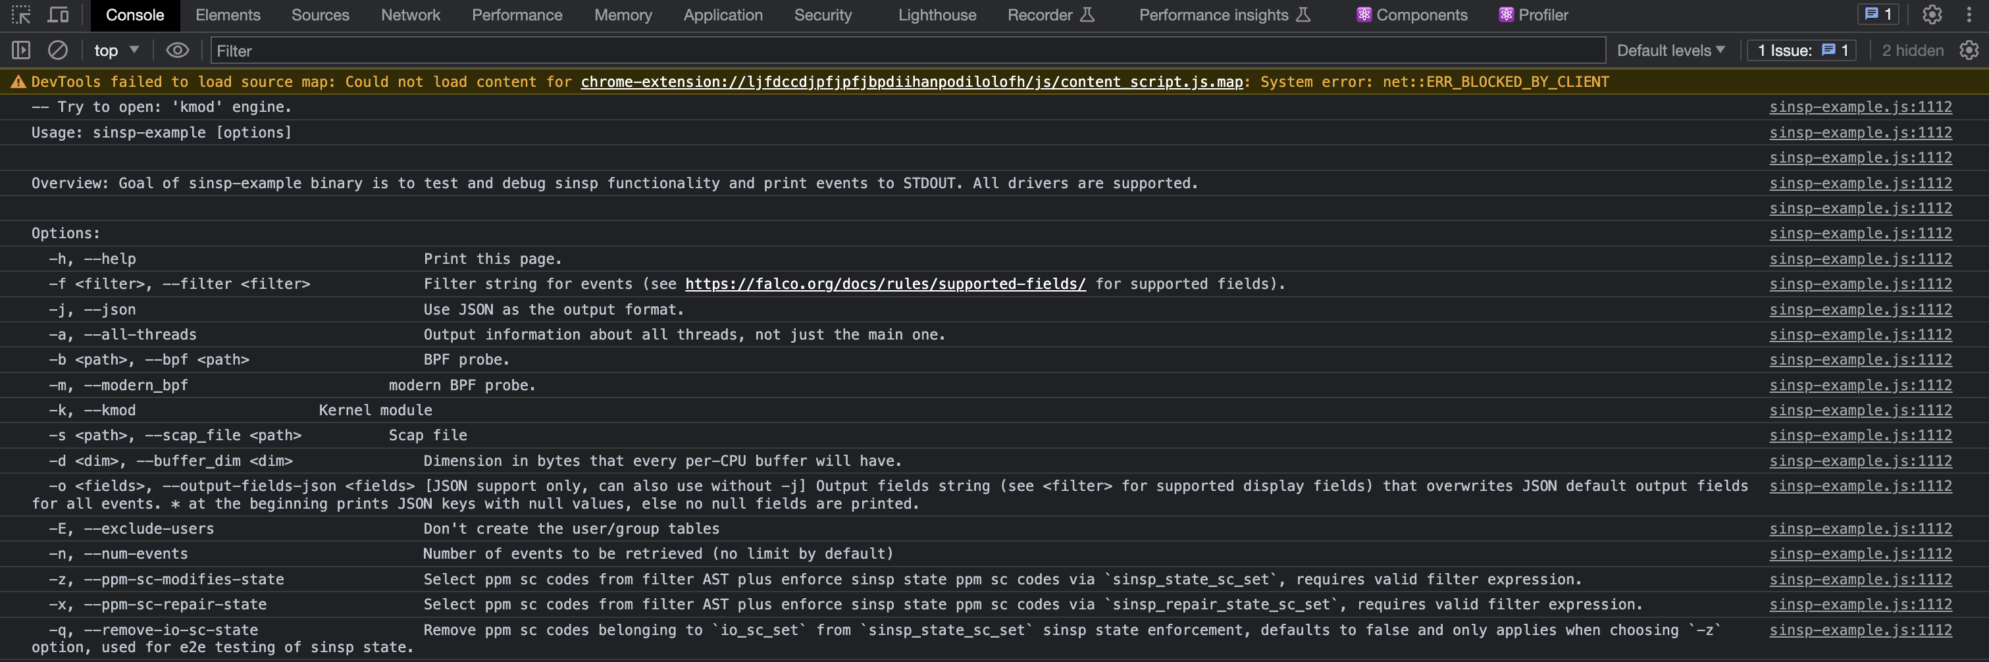This screenshot has height=662, width=1989.
Task: Open the content_script.js.map extension link
Action: coord(911,82)
